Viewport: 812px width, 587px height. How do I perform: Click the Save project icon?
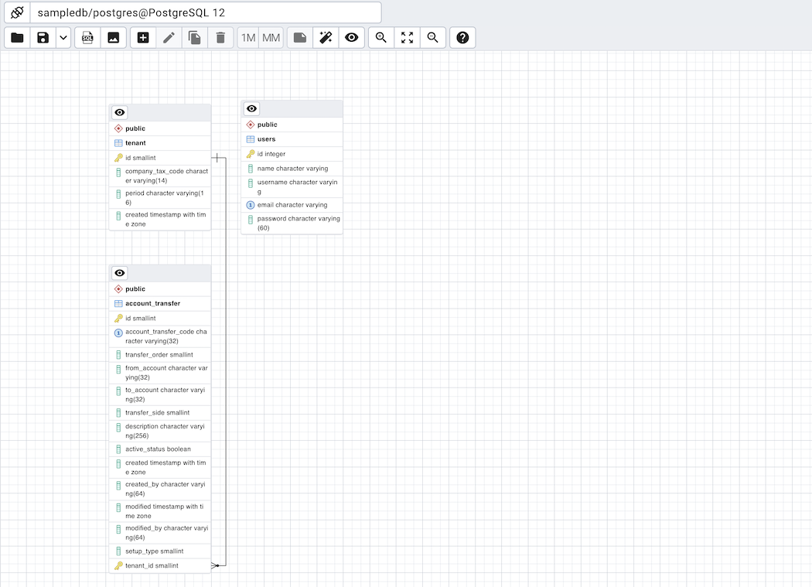point(43,38)
